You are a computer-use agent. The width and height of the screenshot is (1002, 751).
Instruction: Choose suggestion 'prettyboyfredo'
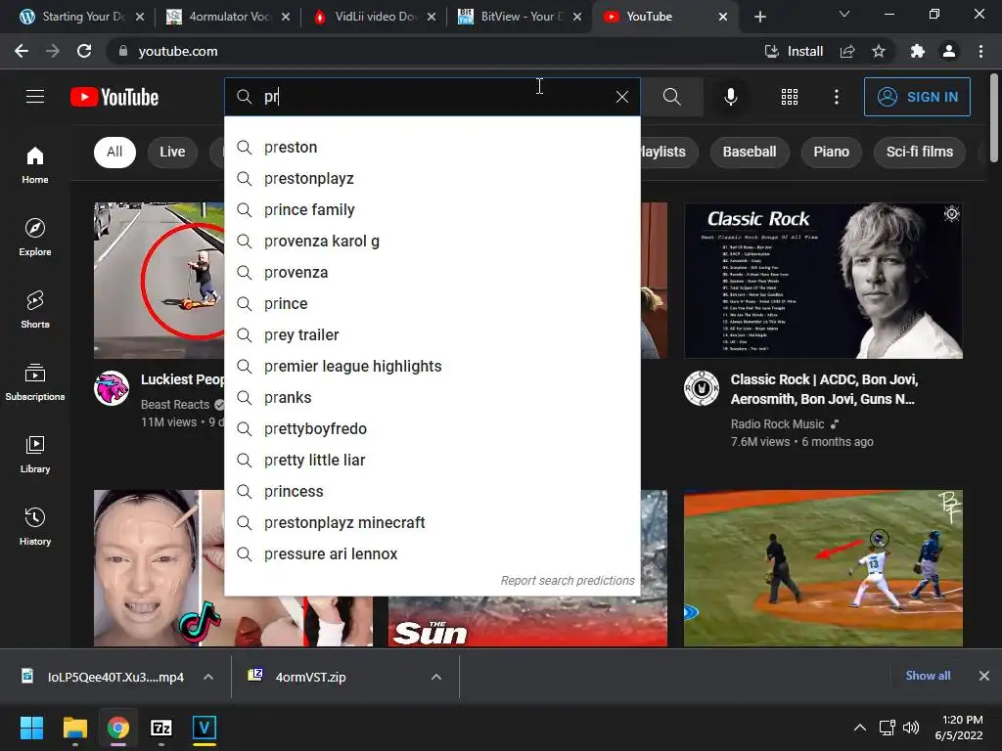pos(433,429)
